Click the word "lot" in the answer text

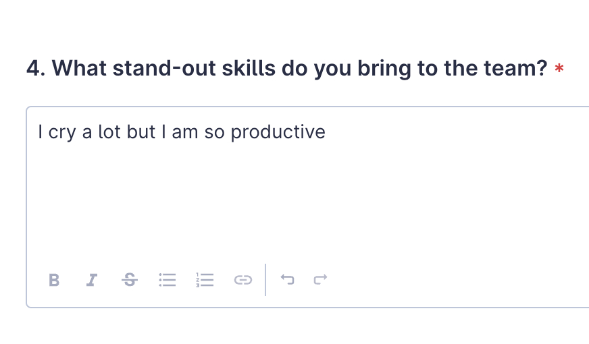109,132
